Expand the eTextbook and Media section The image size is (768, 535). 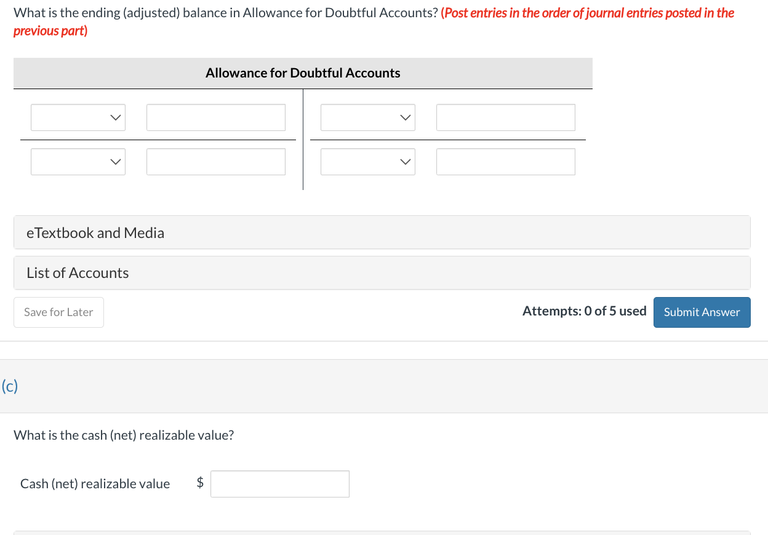[95, 232]
